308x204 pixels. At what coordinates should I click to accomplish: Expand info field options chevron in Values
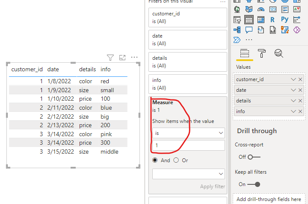(293, 111)
